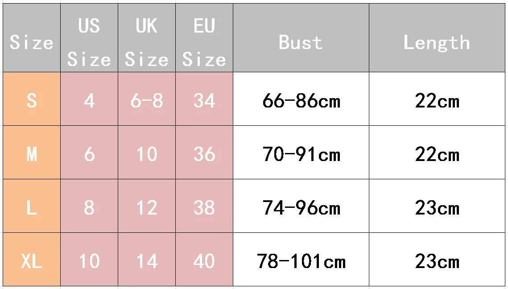This screenshot has width=508, height=289.
Task: Click the L size row label
Action: tap(31, 206)
